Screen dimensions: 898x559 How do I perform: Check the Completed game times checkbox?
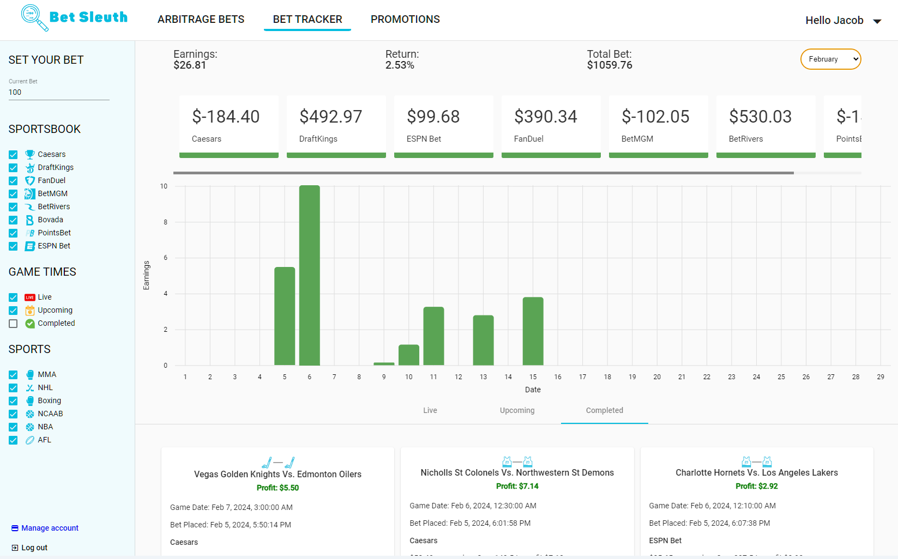click(x=13, y=324)
